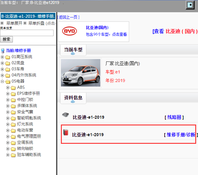Click the folder icon of 02底盘
Viewport: 198px width, 175px height.
coord(8,63)
